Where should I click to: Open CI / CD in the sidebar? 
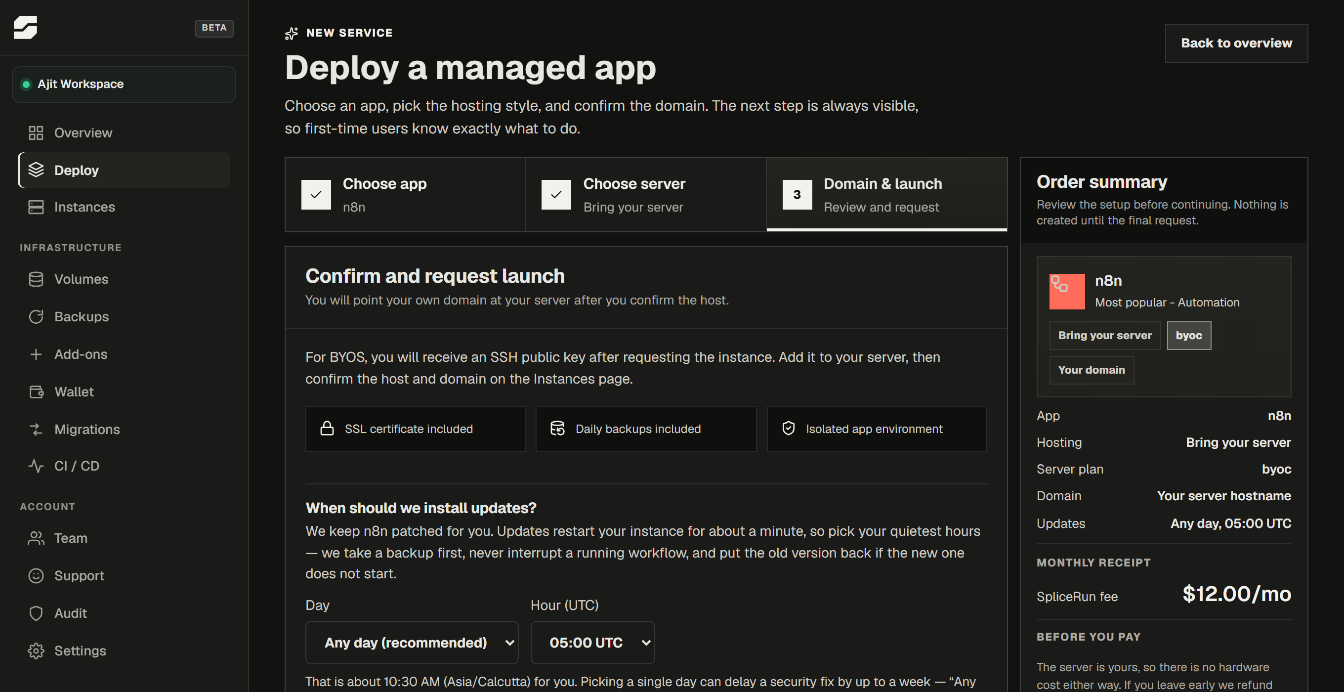click(124, 466)
